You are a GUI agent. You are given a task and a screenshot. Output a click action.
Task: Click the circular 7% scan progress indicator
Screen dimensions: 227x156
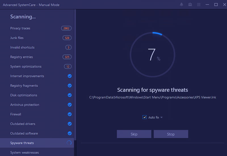click(152, 55)
